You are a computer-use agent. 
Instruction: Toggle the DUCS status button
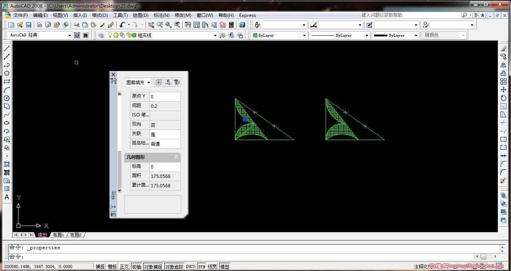pyautogui.click(x=191, y=266)
